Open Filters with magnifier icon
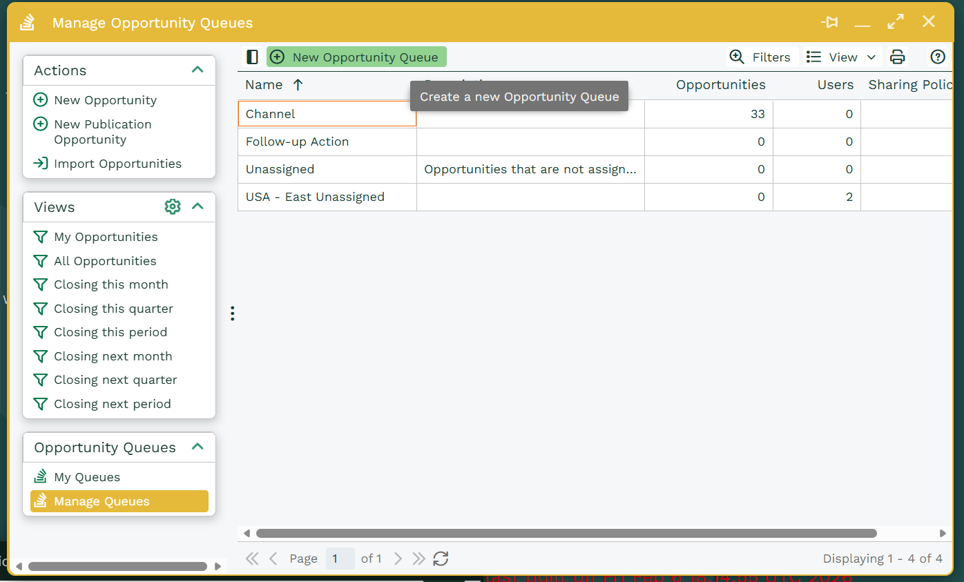This screenshot has height=582, width=964. click(x=762, y=57)
